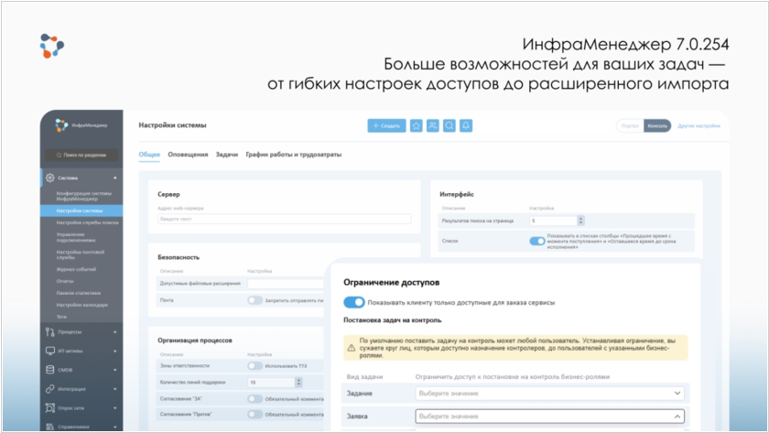769x433 pixels.
Task: Open the Общее tab
Action: click(x=149, y=155)
